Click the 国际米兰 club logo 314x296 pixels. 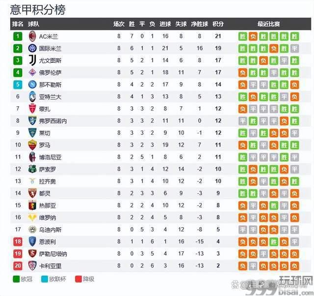click(32, 48)
